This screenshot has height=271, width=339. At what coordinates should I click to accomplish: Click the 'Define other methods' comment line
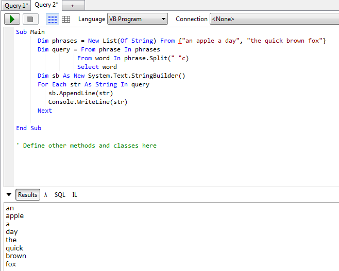point(86,146)
